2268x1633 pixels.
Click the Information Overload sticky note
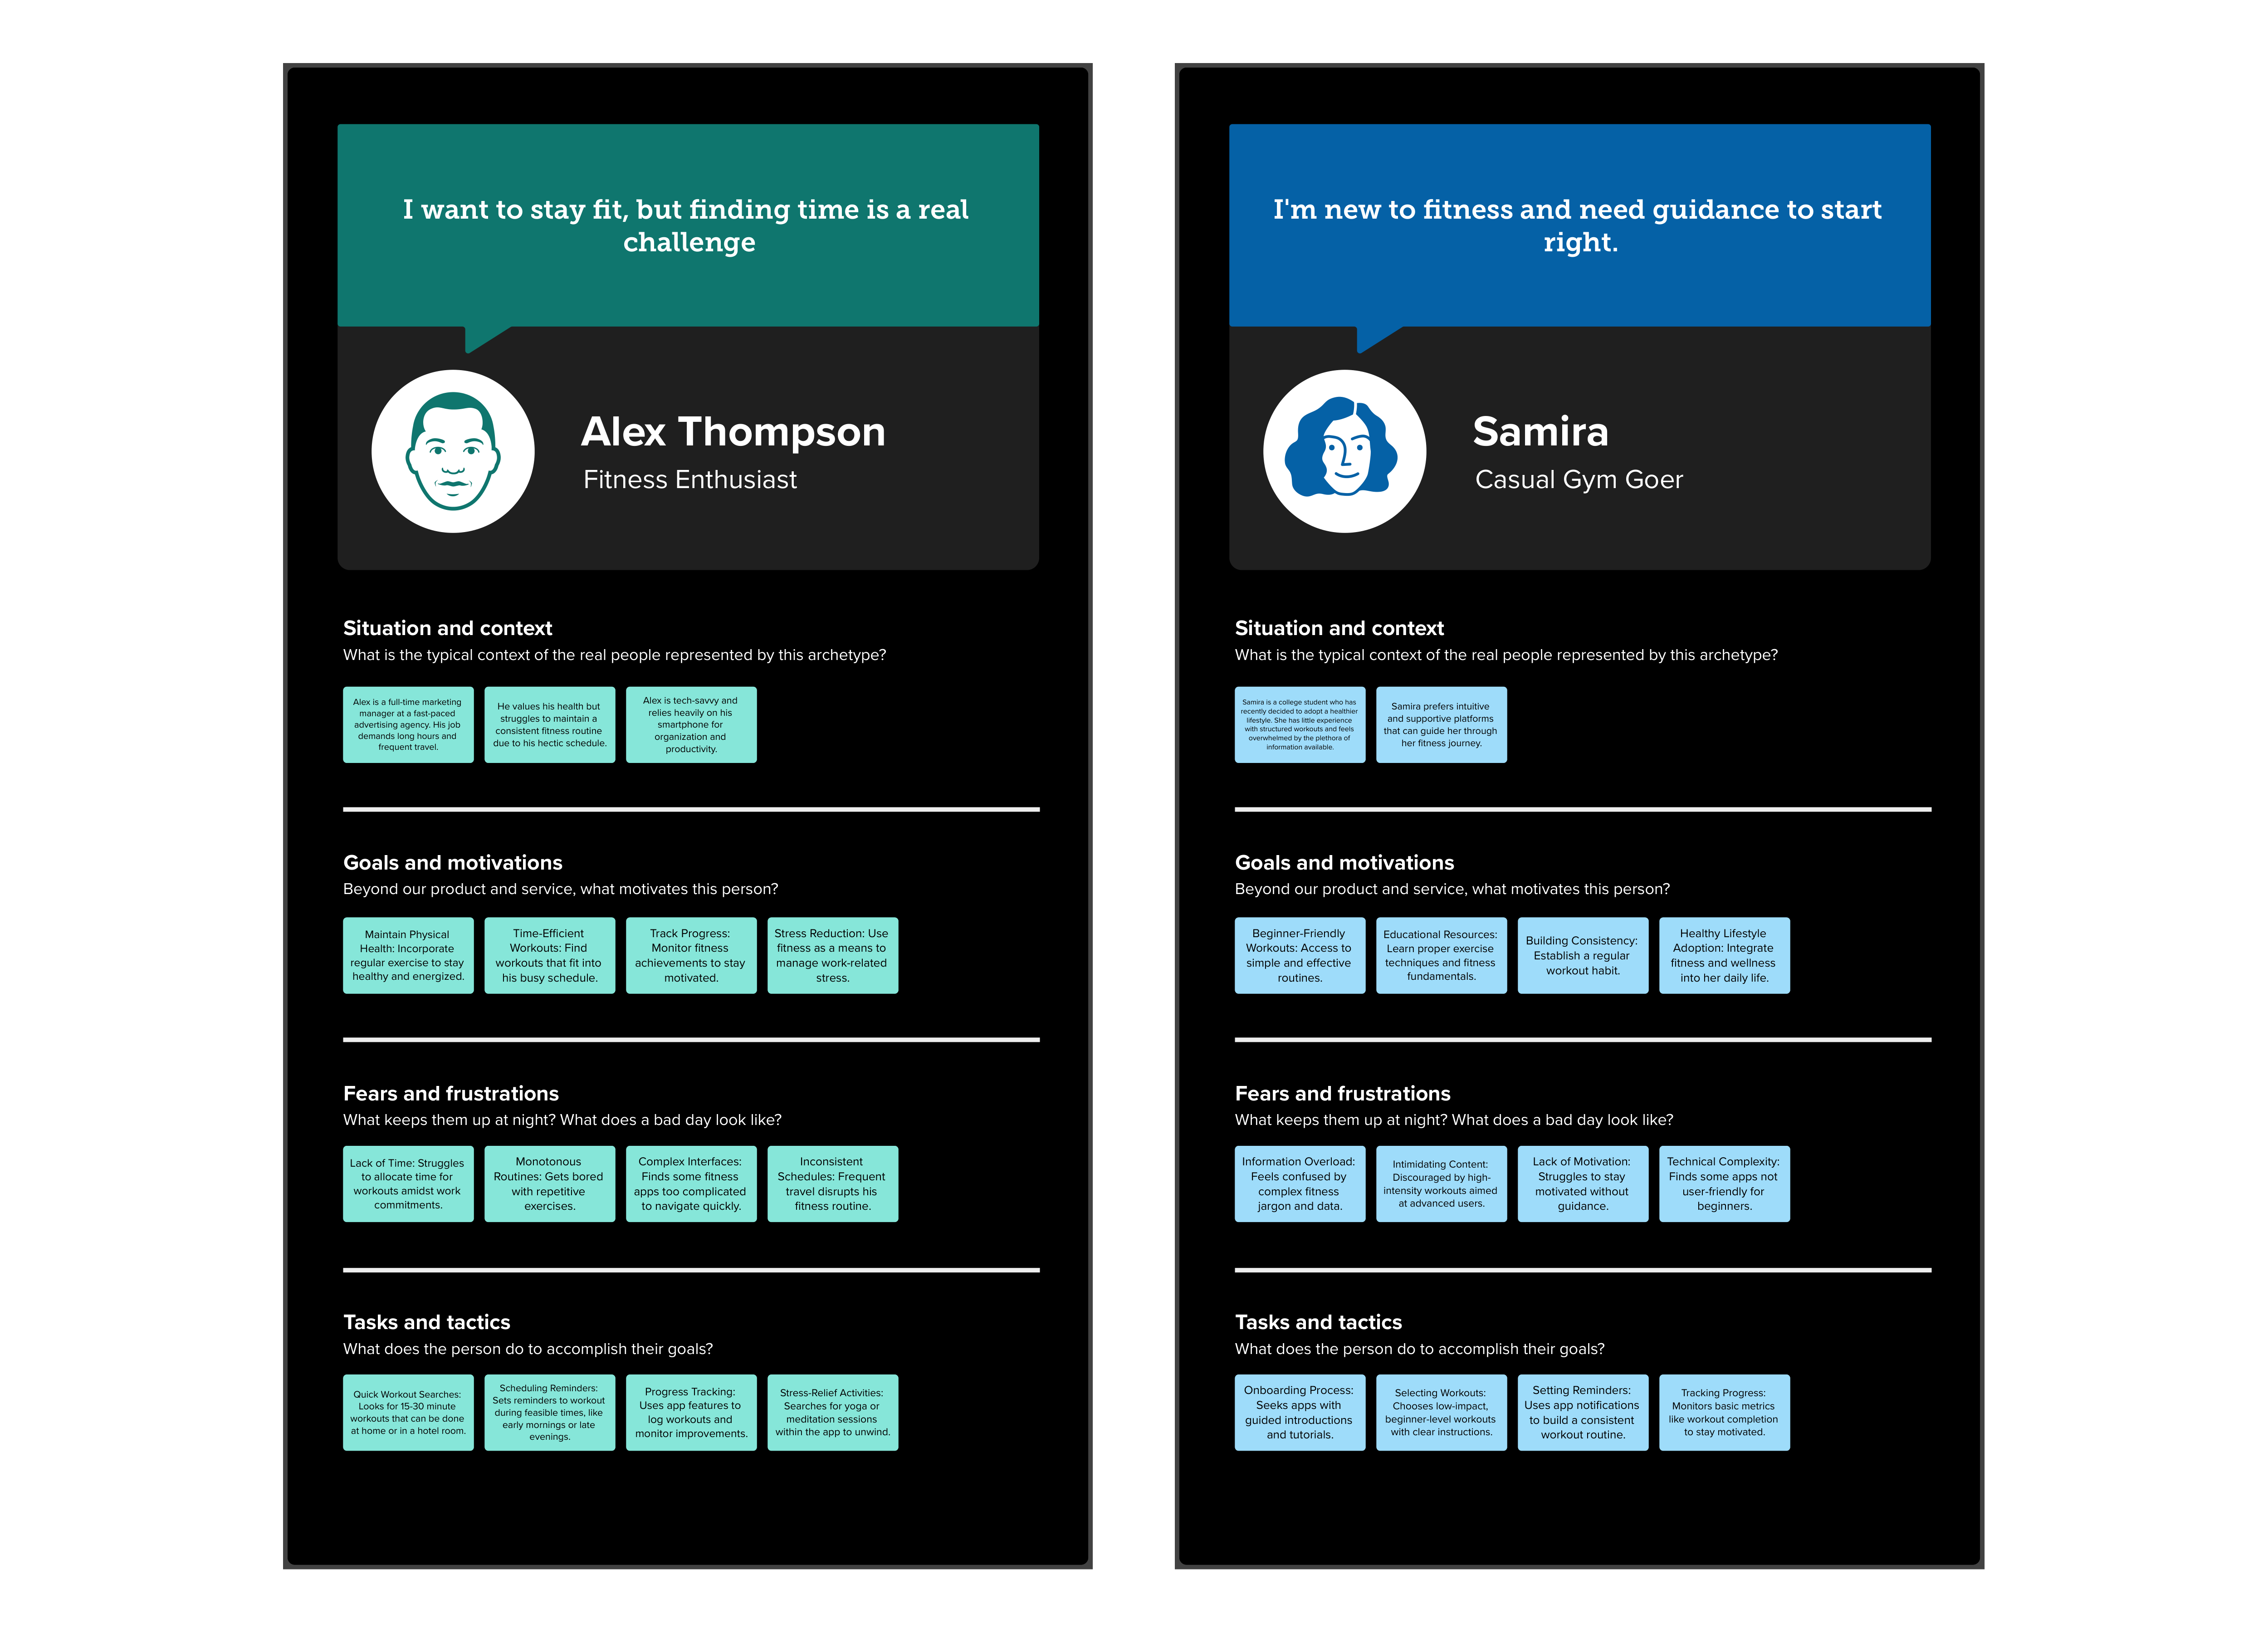(1299, 1184)
